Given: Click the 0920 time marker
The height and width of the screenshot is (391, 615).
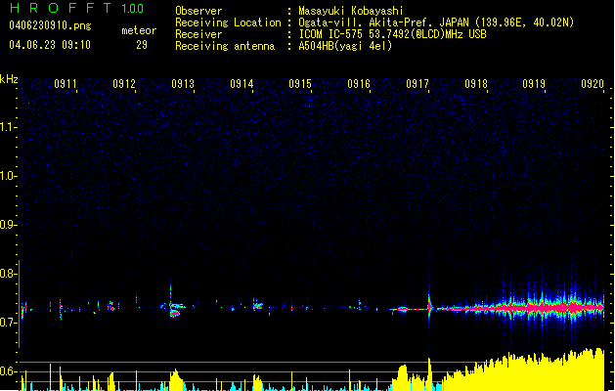Looking at the screenshot, I should (593, 84).
